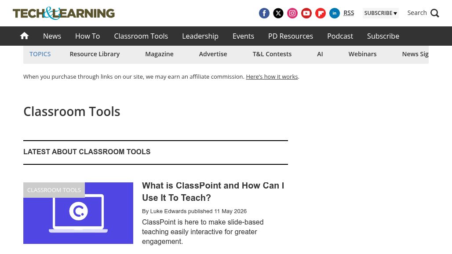The height and width of the screenshot is (254, 452).
Task: Click the CLASSROOM TOOLS tag on thumbnail
Action: coord(54,190)
